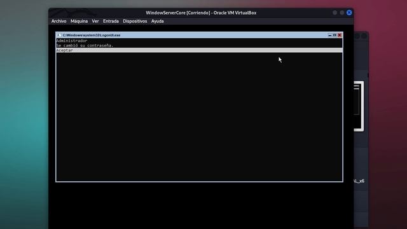Click the C:\Windows\system32\LogonUI.exe title text
Image resolution: width=407 pixels, height=229 pixels.
click(x=92, y=35)
